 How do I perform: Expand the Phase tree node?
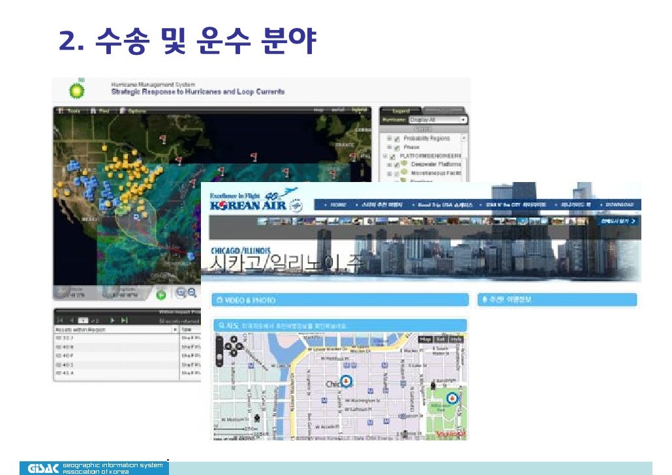(389, 147)
